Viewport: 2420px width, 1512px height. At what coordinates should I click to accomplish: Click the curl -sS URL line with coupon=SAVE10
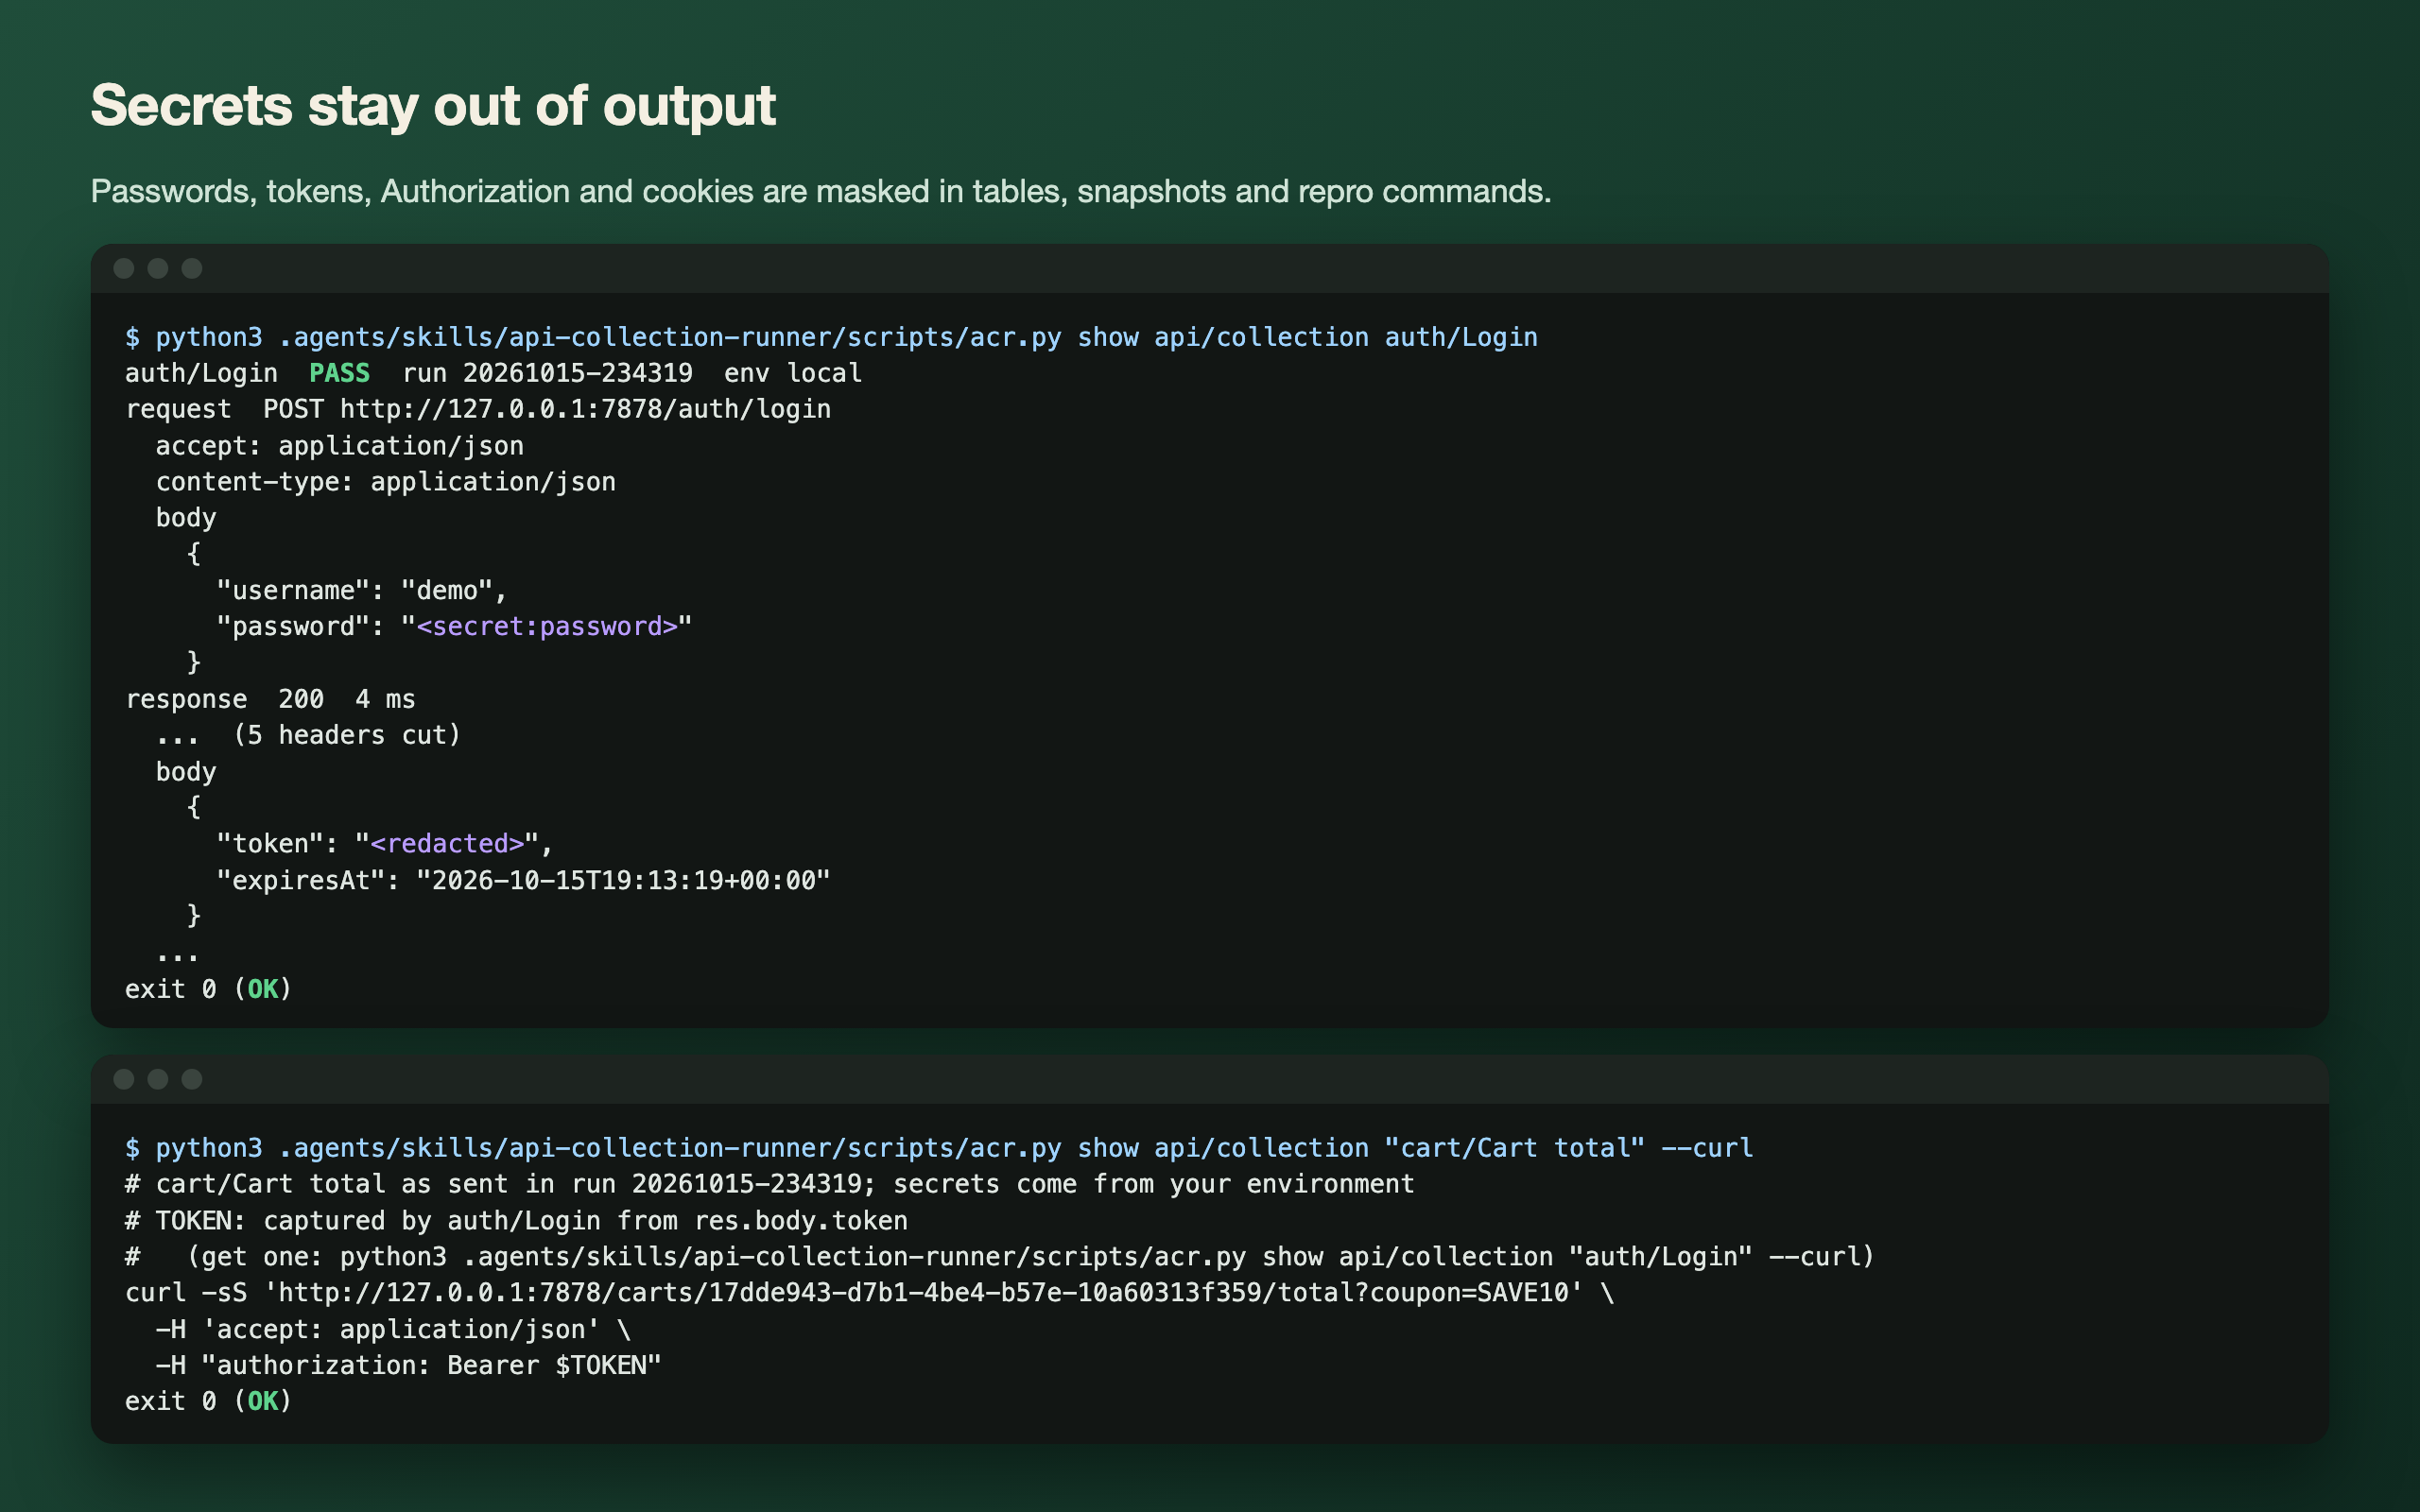click(869, 1293)
